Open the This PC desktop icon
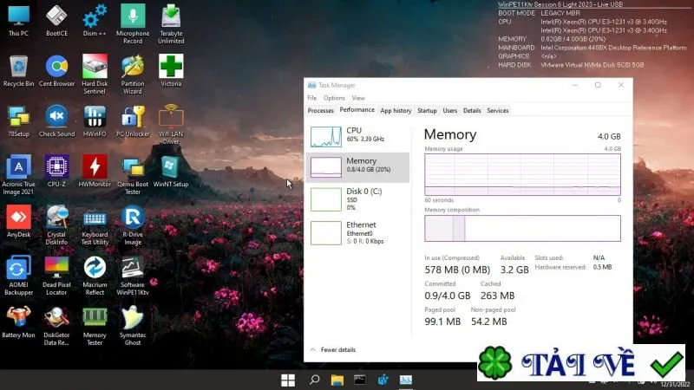694x390 pixels. click(18, 20)
